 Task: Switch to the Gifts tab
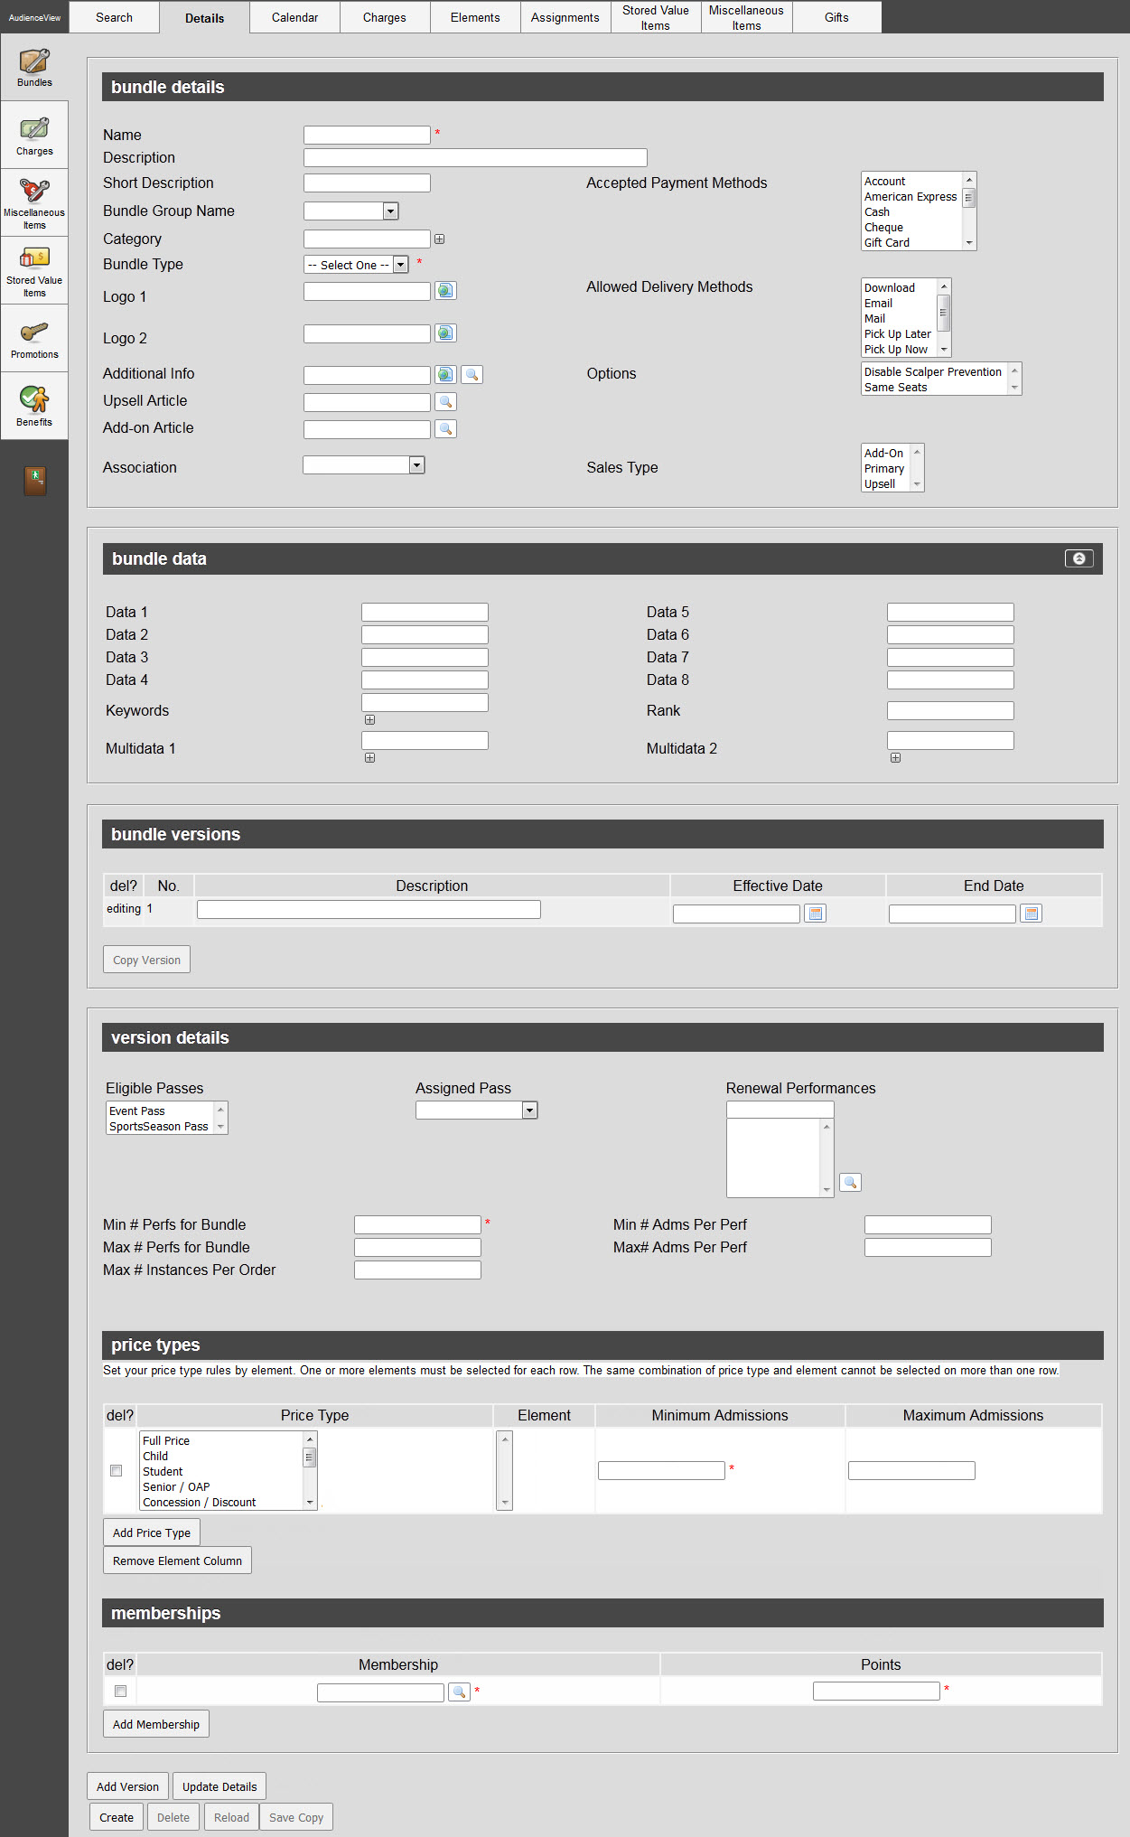836,17
